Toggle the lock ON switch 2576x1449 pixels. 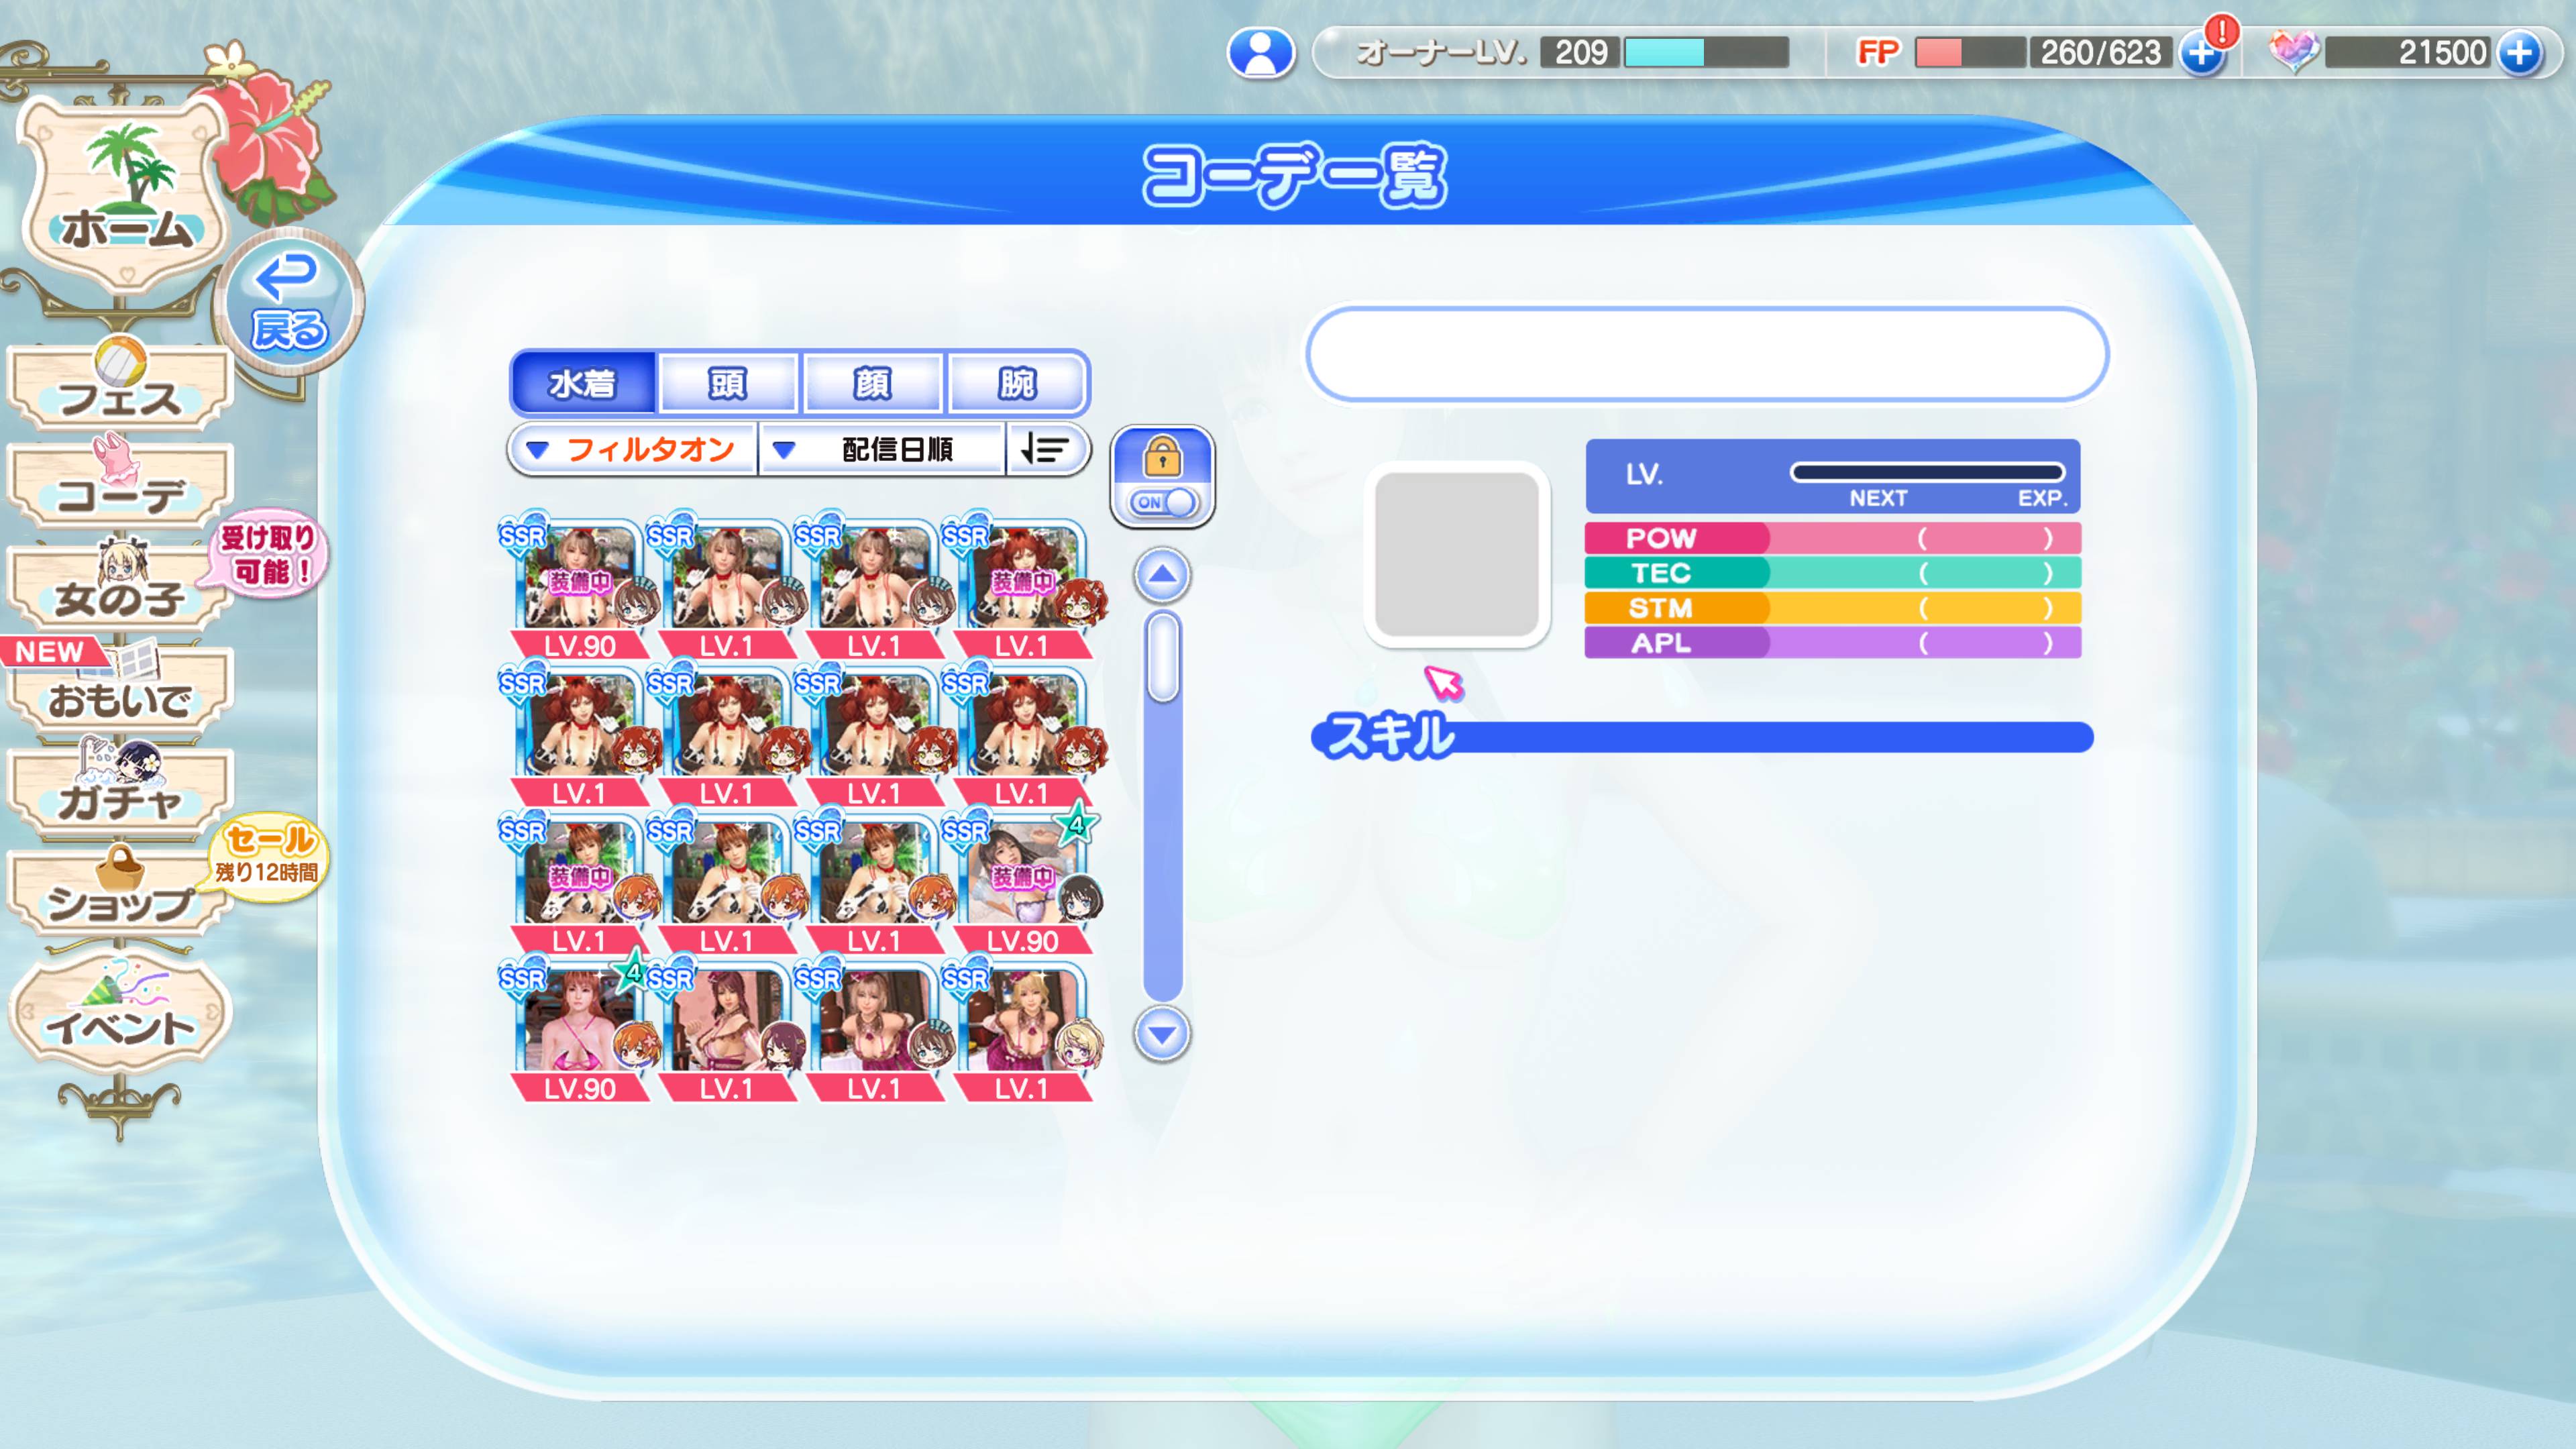click(1162, 501)
